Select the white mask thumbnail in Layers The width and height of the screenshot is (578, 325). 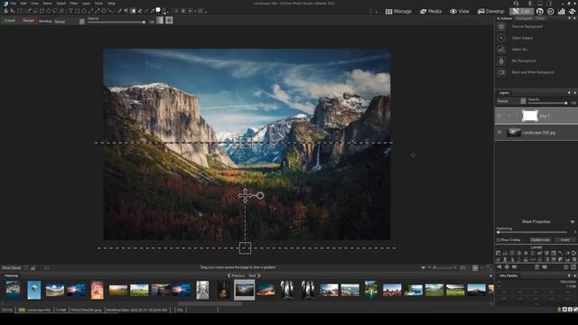530,116
